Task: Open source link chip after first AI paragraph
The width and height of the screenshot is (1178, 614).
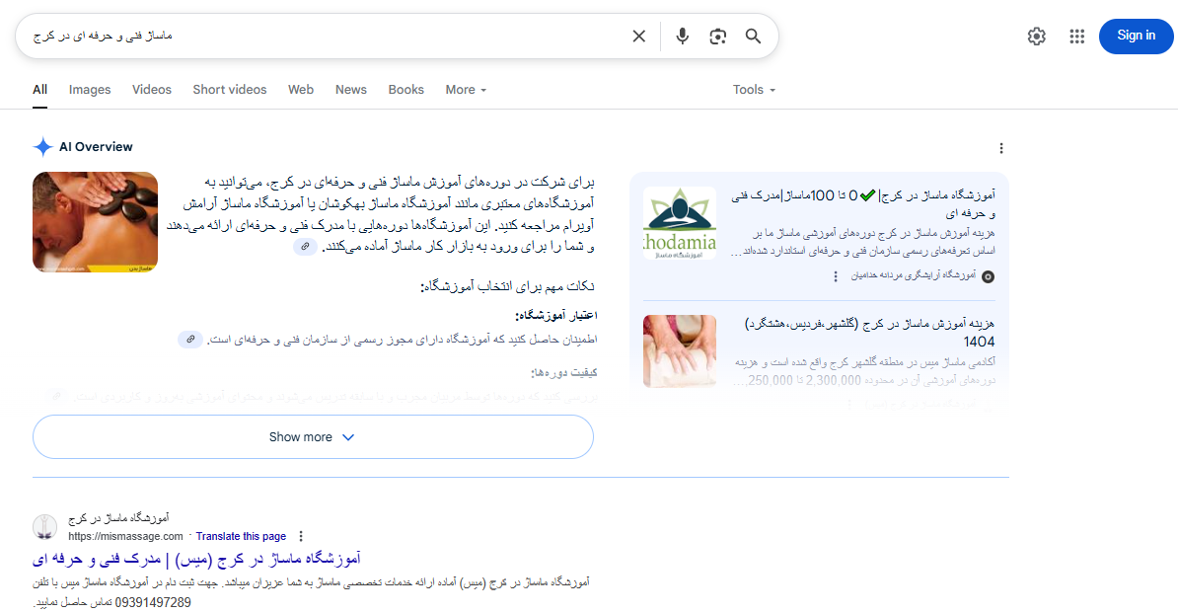Action: 304,247
